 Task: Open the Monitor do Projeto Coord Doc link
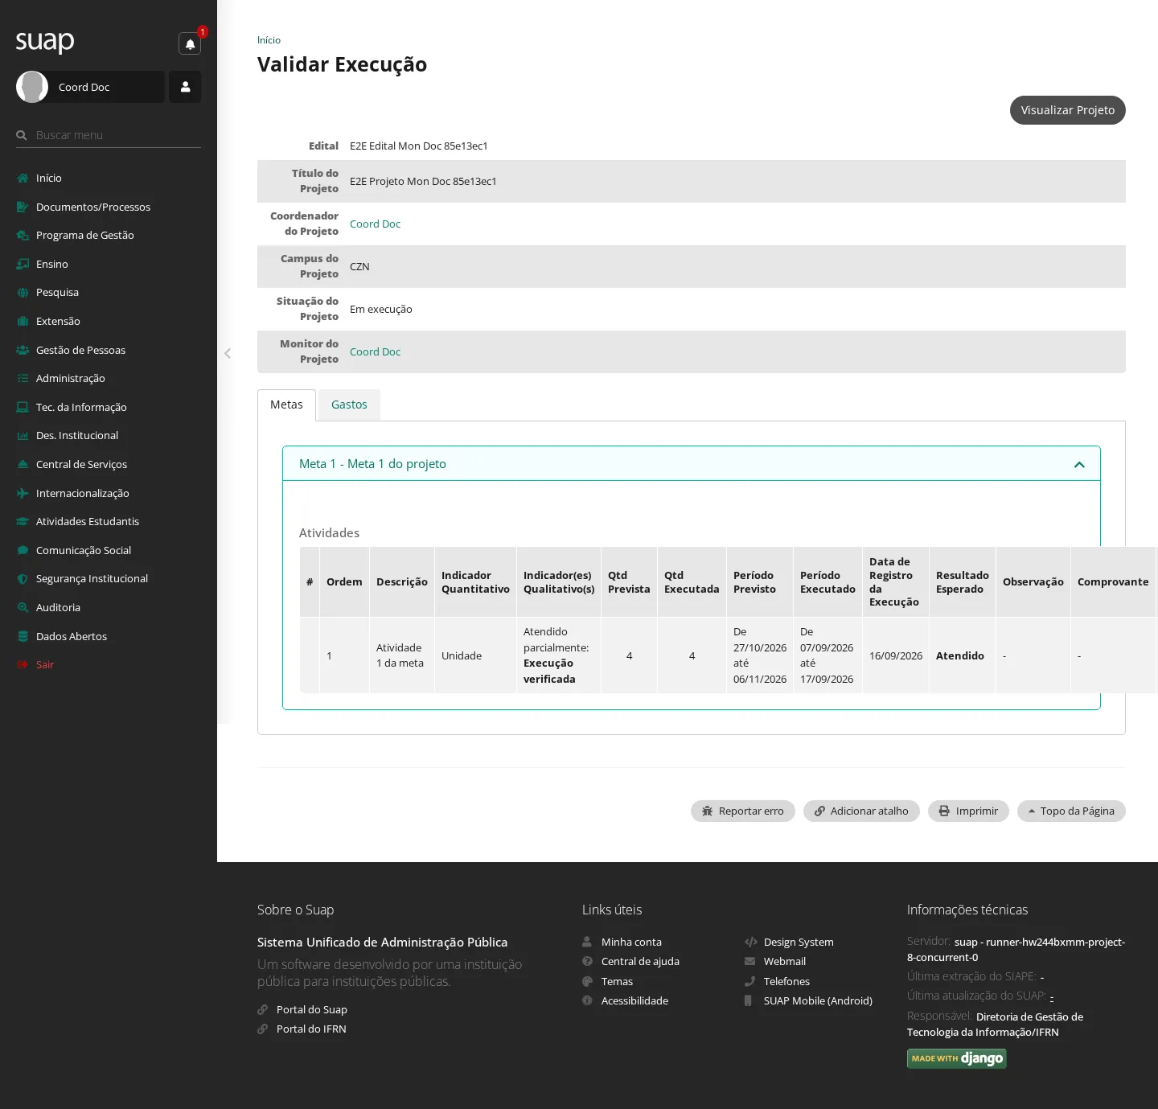375,351
